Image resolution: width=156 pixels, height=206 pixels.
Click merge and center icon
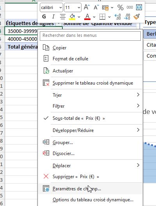[x=139, y=7]
